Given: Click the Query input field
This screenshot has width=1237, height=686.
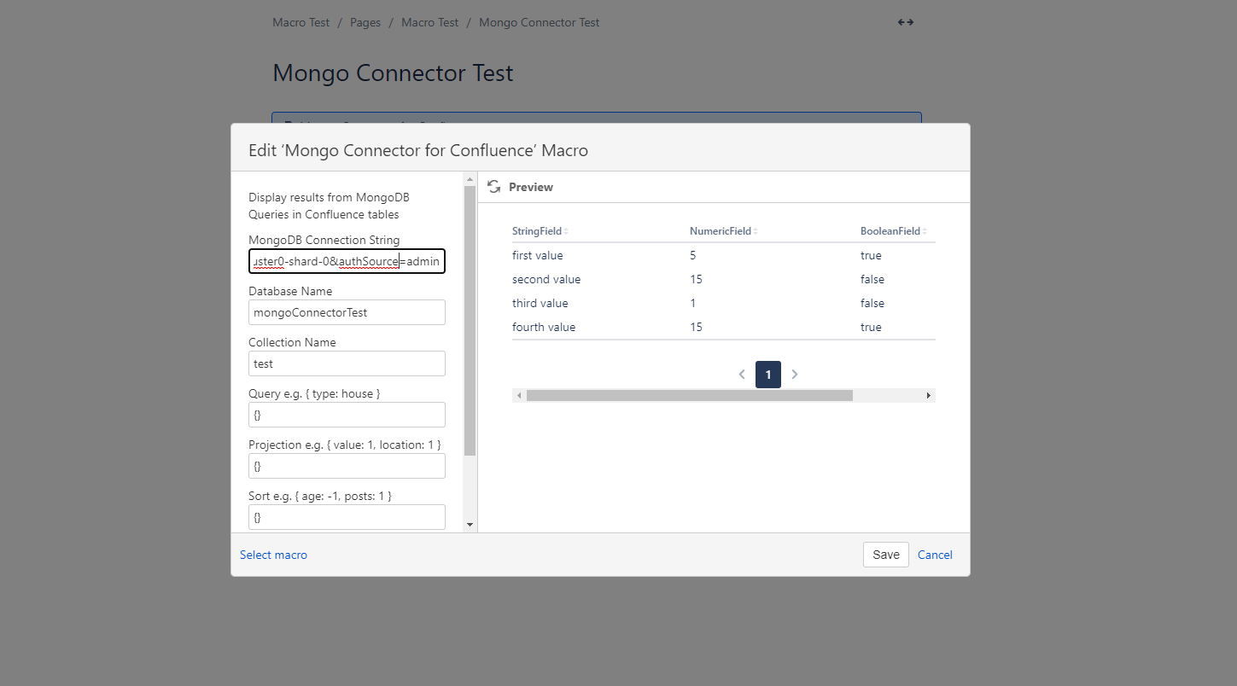Looking at the screenshot, I should click(x=347, y=415).
